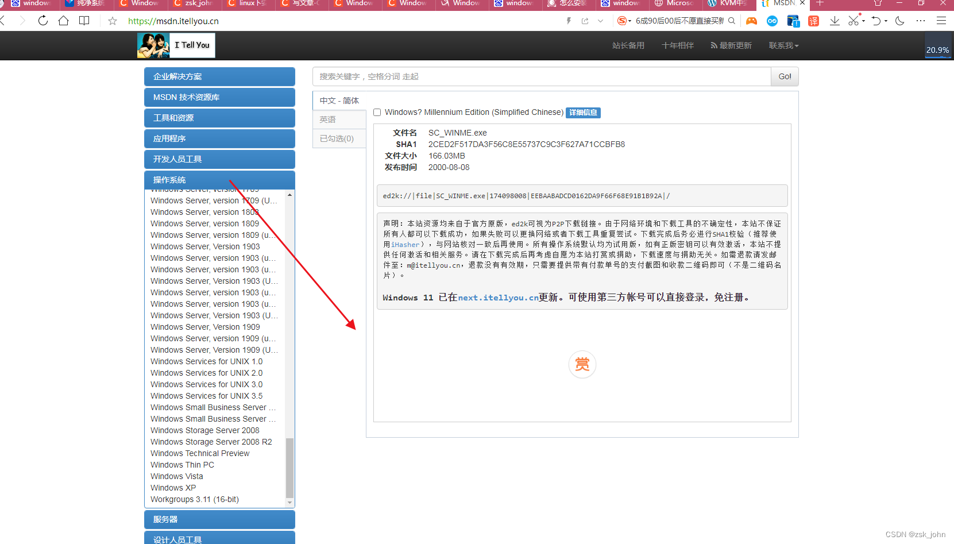
Task: Expand the 开发人员工具 category
Action: pyautogui.click(x=219, y=159)
